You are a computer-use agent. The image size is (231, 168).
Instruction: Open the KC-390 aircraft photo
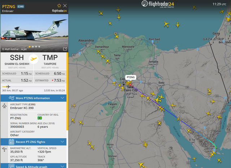point(34,33)
